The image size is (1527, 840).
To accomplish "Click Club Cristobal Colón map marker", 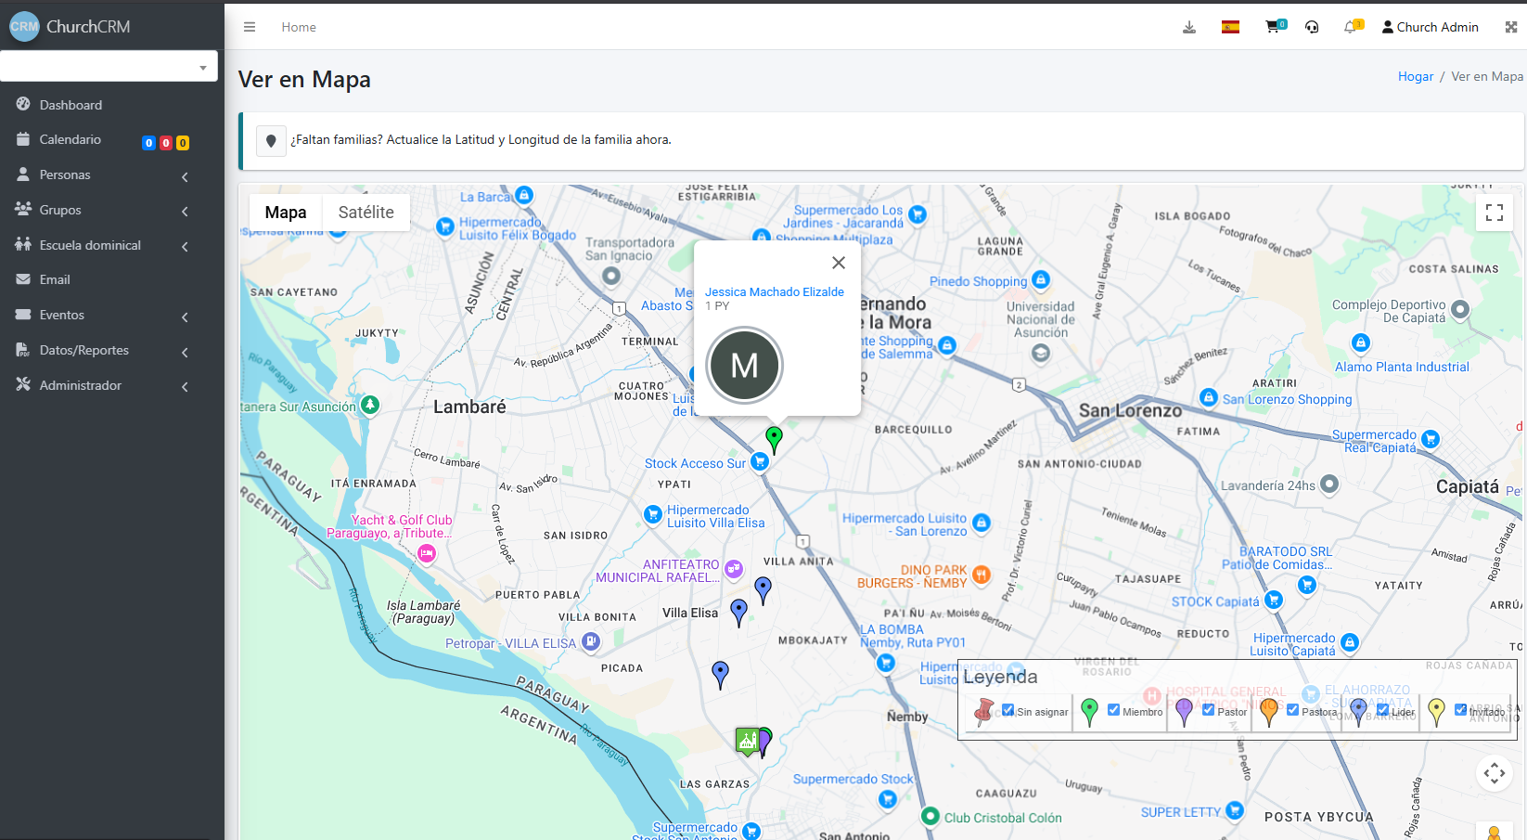I will [x=930, y=816].
